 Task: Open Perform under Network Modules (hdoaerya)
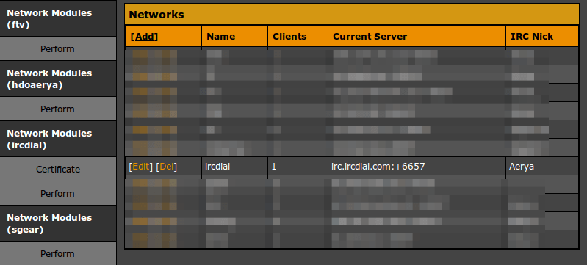pyautogui.click(x=57, y=109)
